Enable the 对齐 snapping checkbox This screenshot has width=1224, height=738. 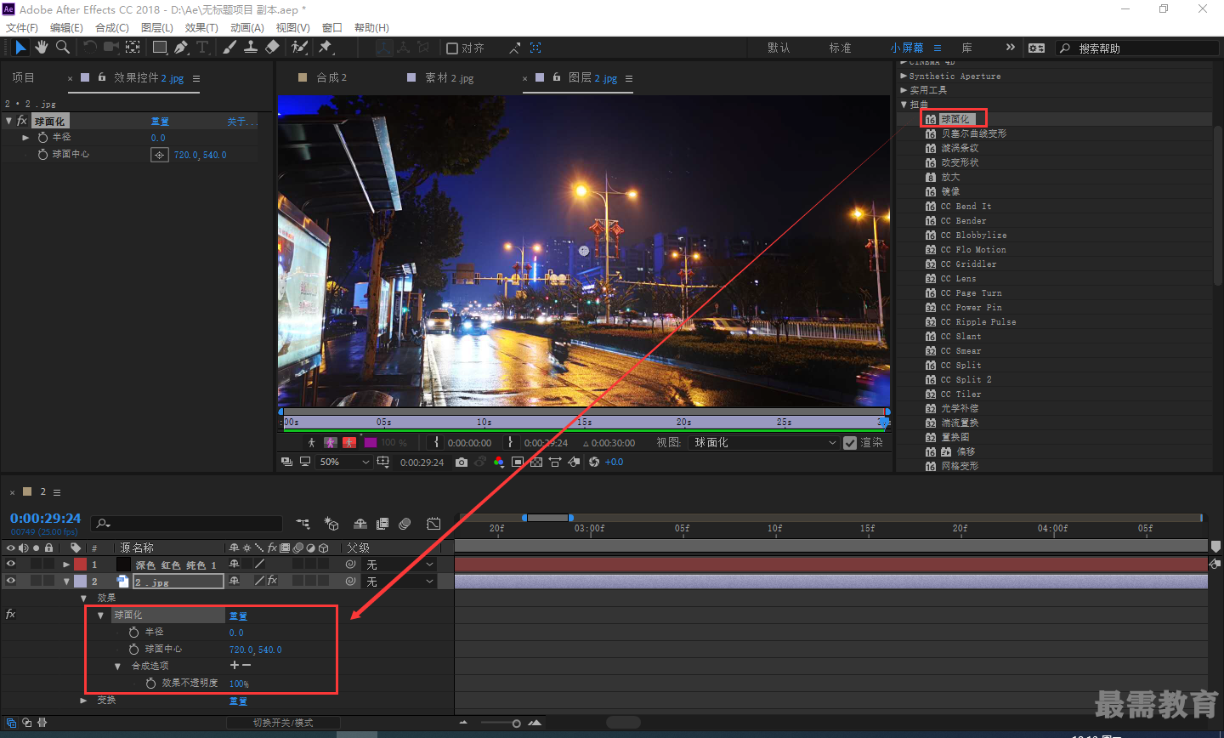point(452,48)
